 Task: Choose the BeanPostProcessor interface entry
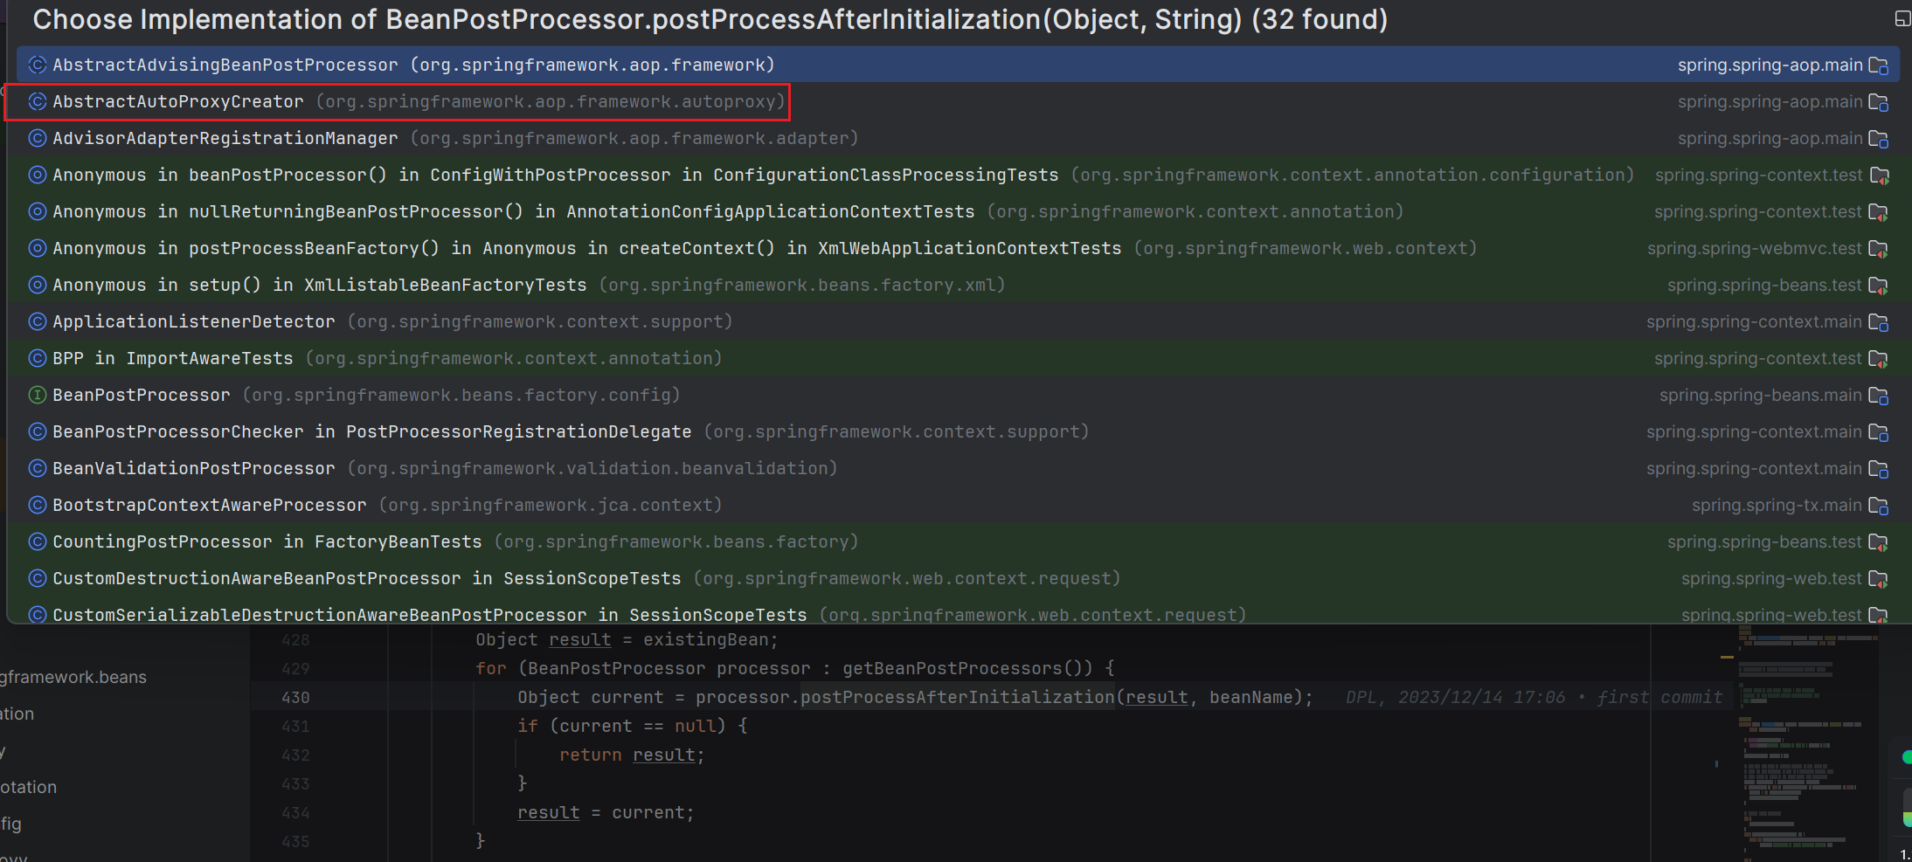point(958,395)
